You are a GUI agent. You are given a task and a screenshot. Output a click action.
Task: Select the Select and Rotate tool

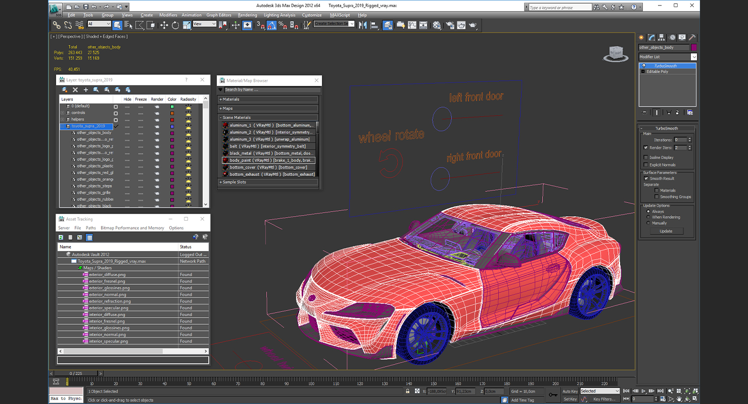(x=175, y=25)
